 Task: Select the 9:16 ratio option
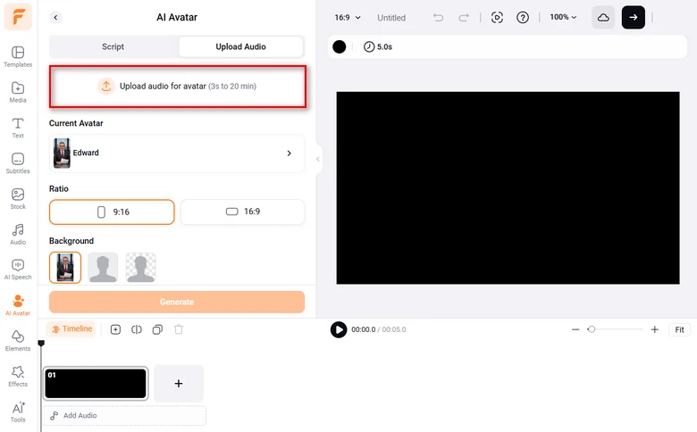pos(112,212)
